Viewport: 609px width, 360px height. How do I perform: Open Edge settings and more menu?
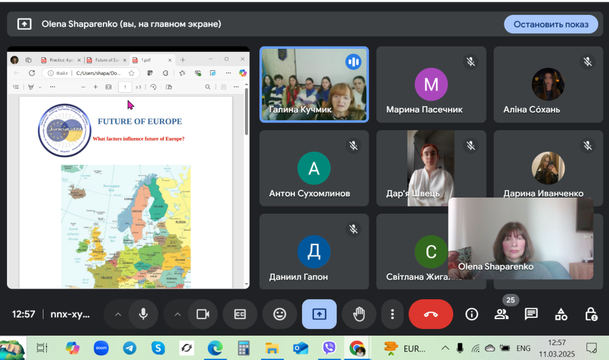click(x=228, y=73)
